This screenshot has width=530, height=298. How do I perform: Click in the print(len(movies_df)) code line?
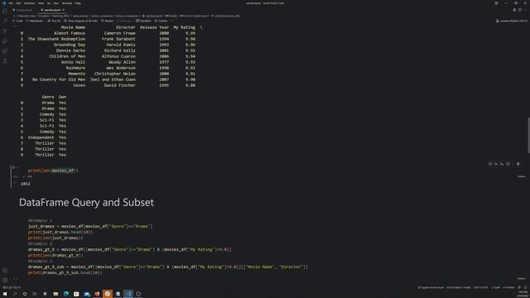(x=53, y=171)
